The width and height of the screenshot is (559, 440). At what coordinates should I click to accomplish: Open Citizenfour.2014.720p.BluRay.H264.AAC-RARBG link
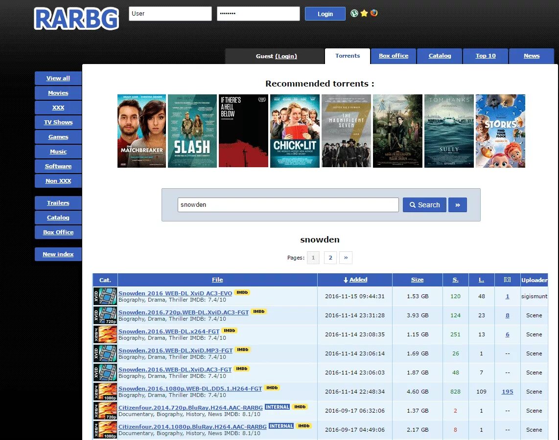190,408
